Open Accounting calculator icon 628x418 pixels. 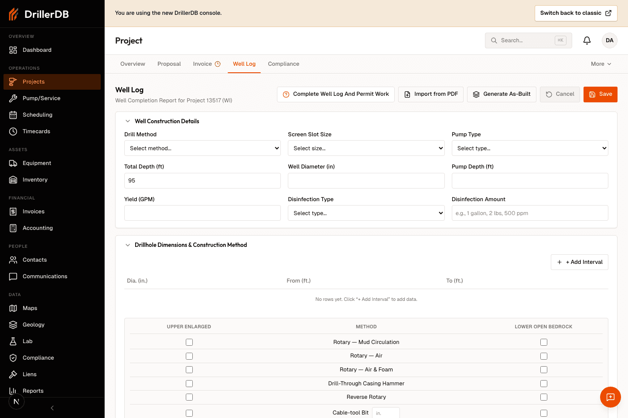click(13, 228)
